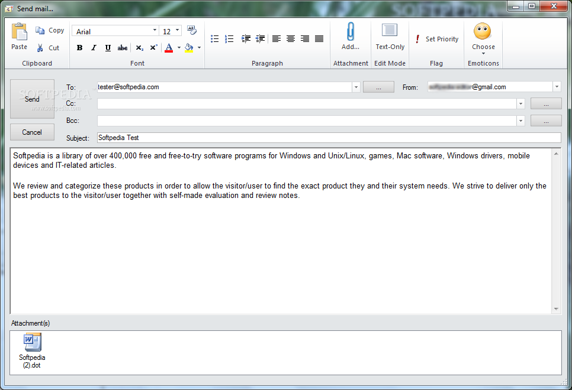Toggle Italic formatting
Image resolution: width=572 pixels, height=390 pixels.
94,48
